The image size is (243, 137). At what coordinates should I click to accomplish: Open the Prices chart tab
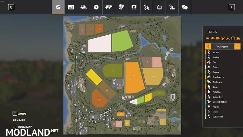71,7
